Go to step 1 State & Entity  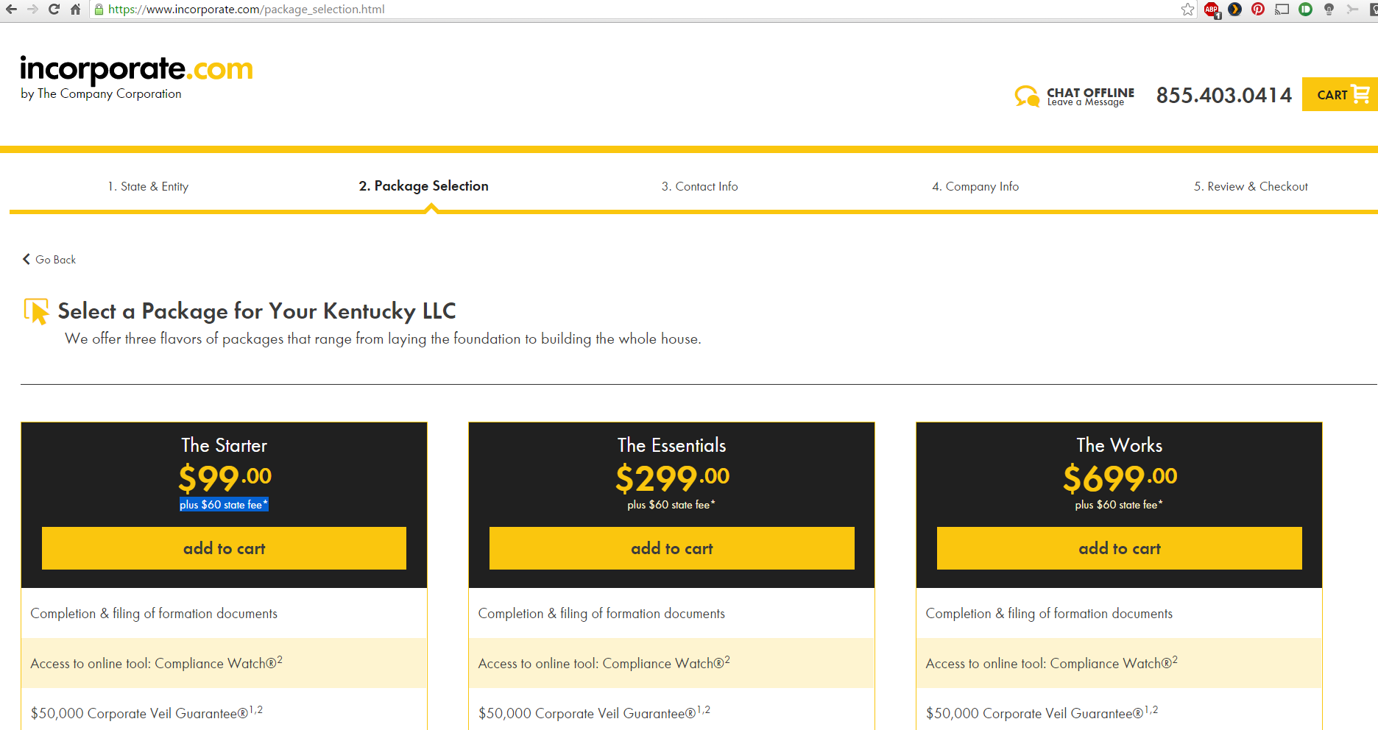coord(148,186)
